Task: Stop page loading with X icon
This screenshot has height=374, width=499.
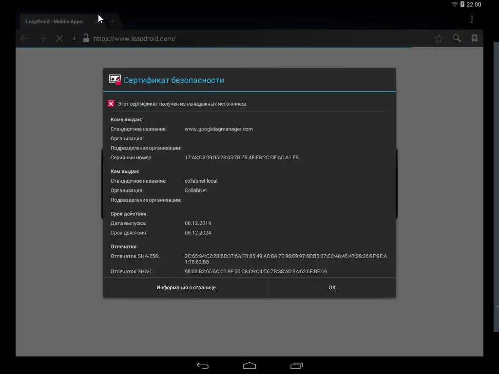Action: (x=59, y=39)
